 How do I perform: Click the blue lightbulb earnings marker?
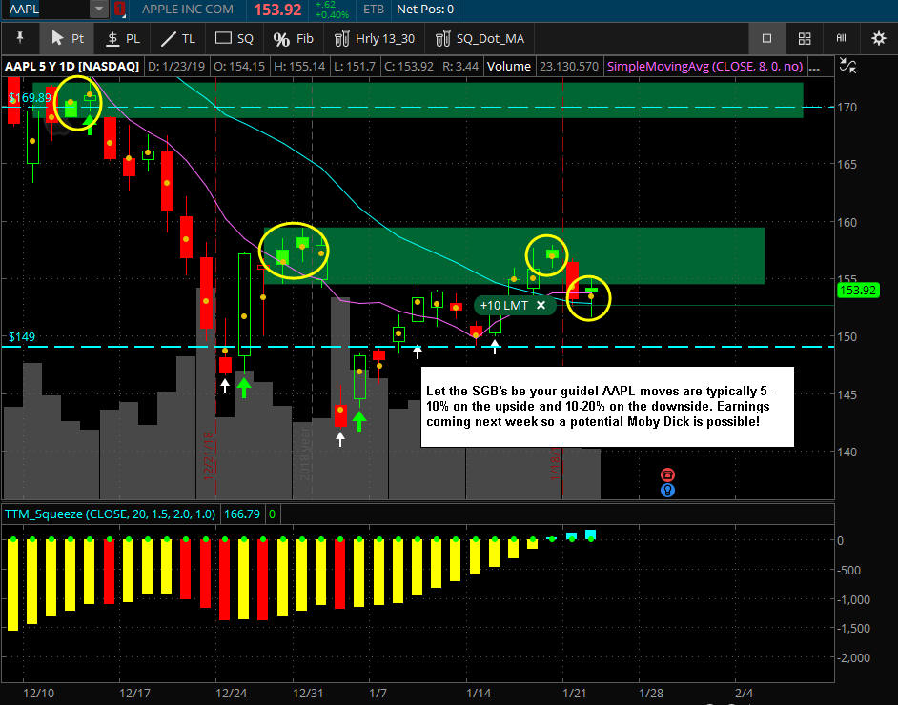[667, 490]
